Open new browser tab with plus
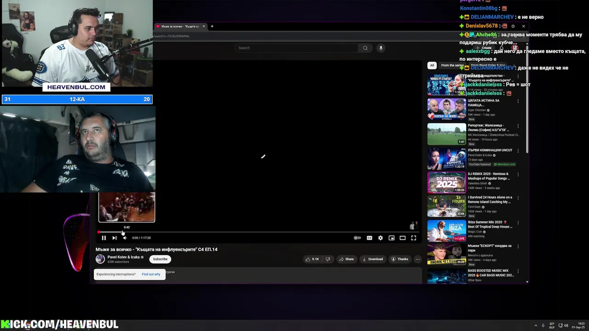 point(212,26)
